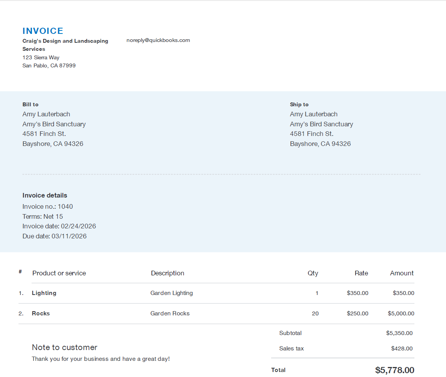Click the Invoice no. 1040 line
The height and width of the screenshot is (377, 446).
click(47, 206)
